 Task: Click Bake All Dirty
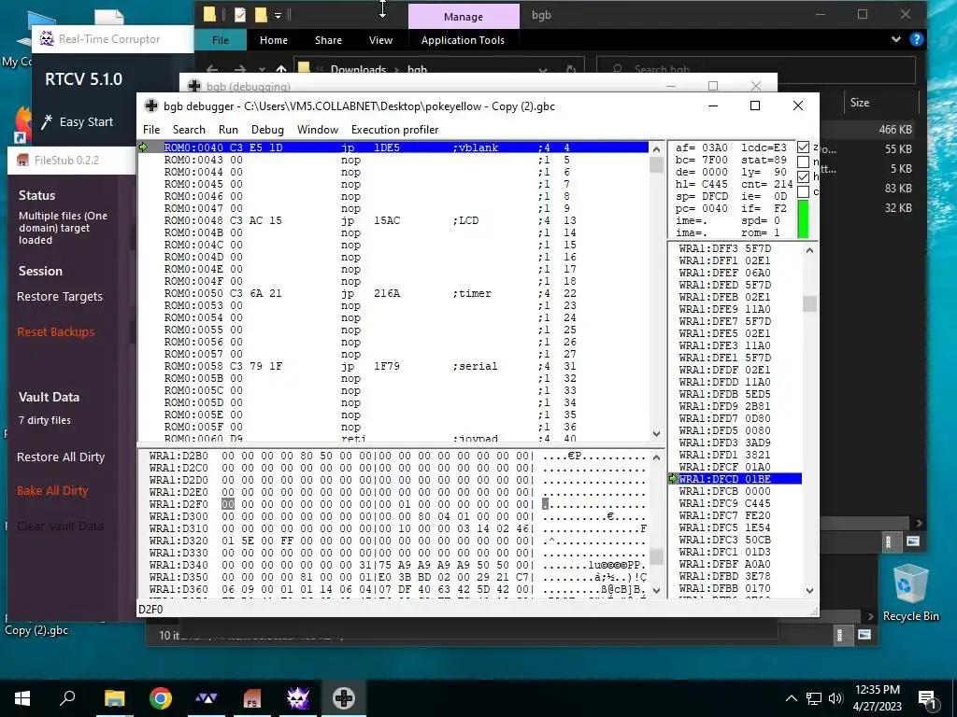[x=52, y=490]
